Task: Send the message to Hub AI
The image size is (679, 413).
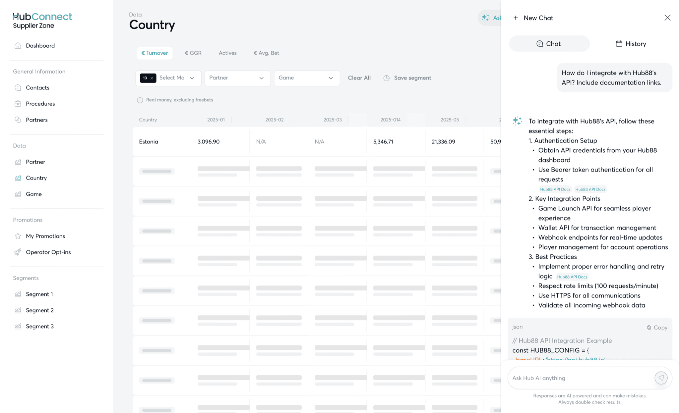Action: pos(661,378)
